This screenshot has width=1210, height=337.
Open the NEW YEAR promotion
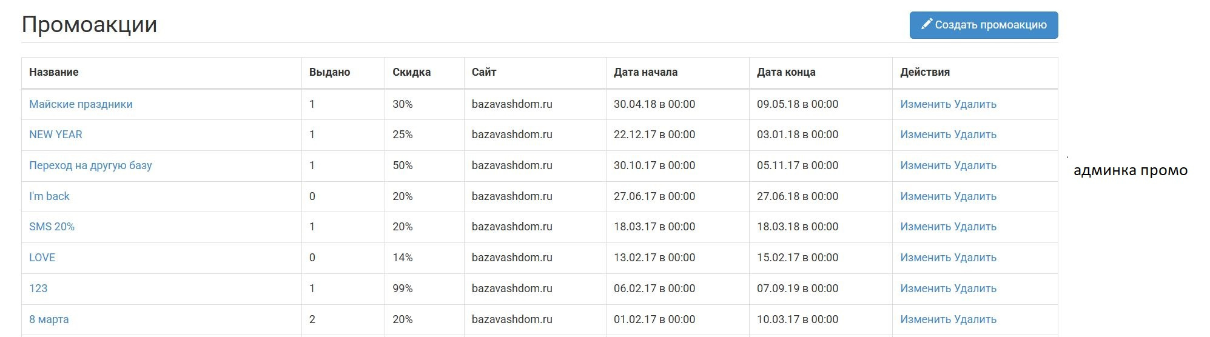[56, 135]
